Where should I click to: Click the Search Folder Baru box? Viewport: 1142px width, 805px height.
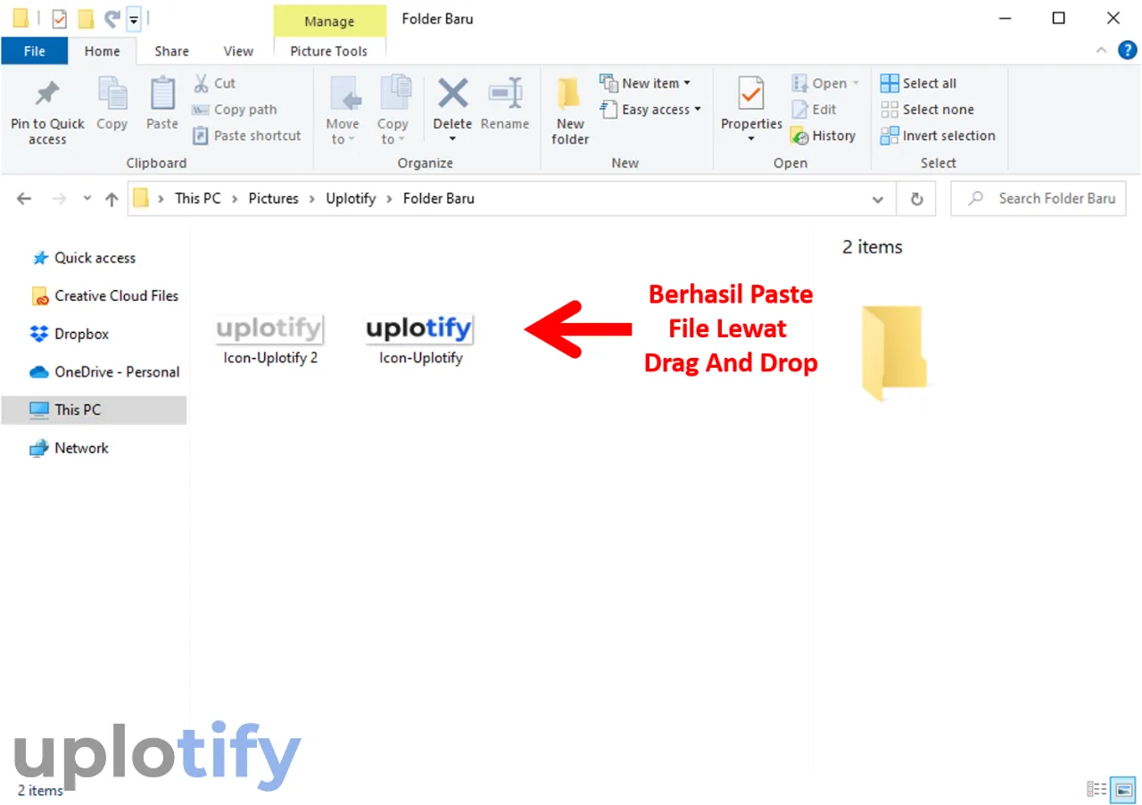(1039, 198)
